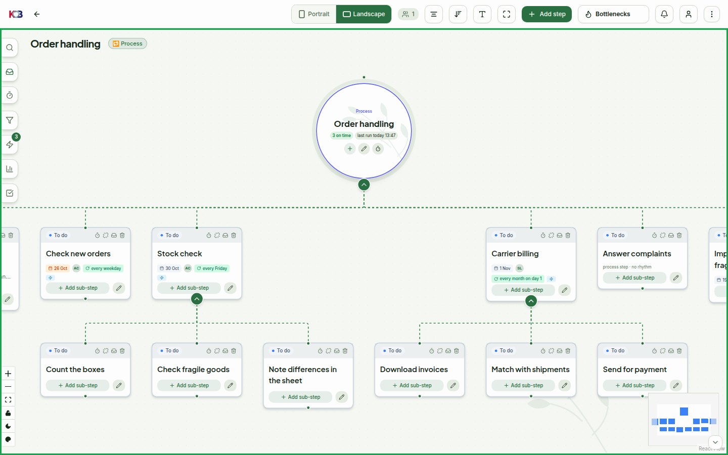Toggle the color theme palette icon
728x455 pixels.
pyautogui.click(x=8, y=439)
